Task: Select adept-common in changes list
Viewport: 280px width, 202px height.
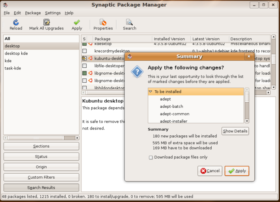Action: click(196, 114)
